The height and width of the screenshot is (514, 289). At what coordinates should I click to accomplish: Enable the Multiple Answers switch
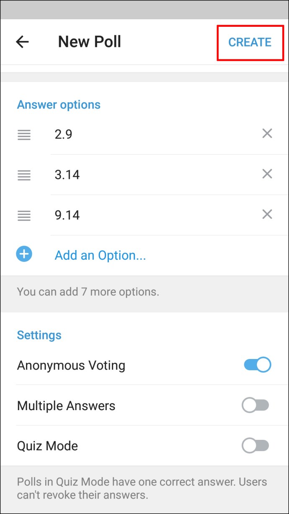coord(255,406)
